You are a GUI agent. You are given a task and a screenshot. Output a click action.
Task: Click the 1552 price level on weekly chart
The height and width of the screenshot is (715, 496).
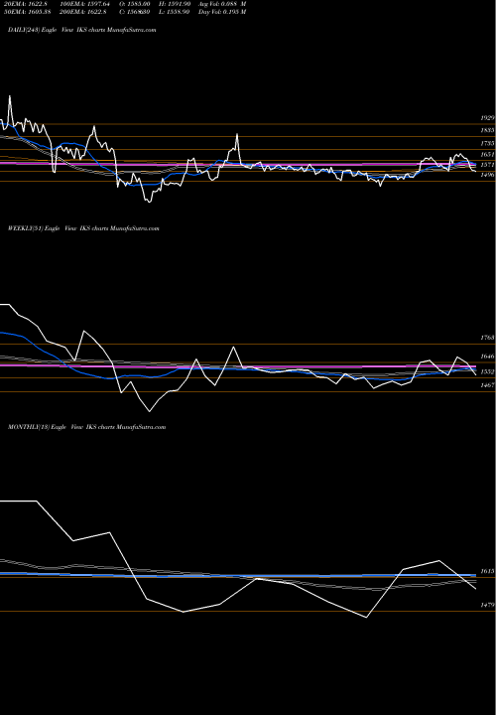tap(488, 372)
